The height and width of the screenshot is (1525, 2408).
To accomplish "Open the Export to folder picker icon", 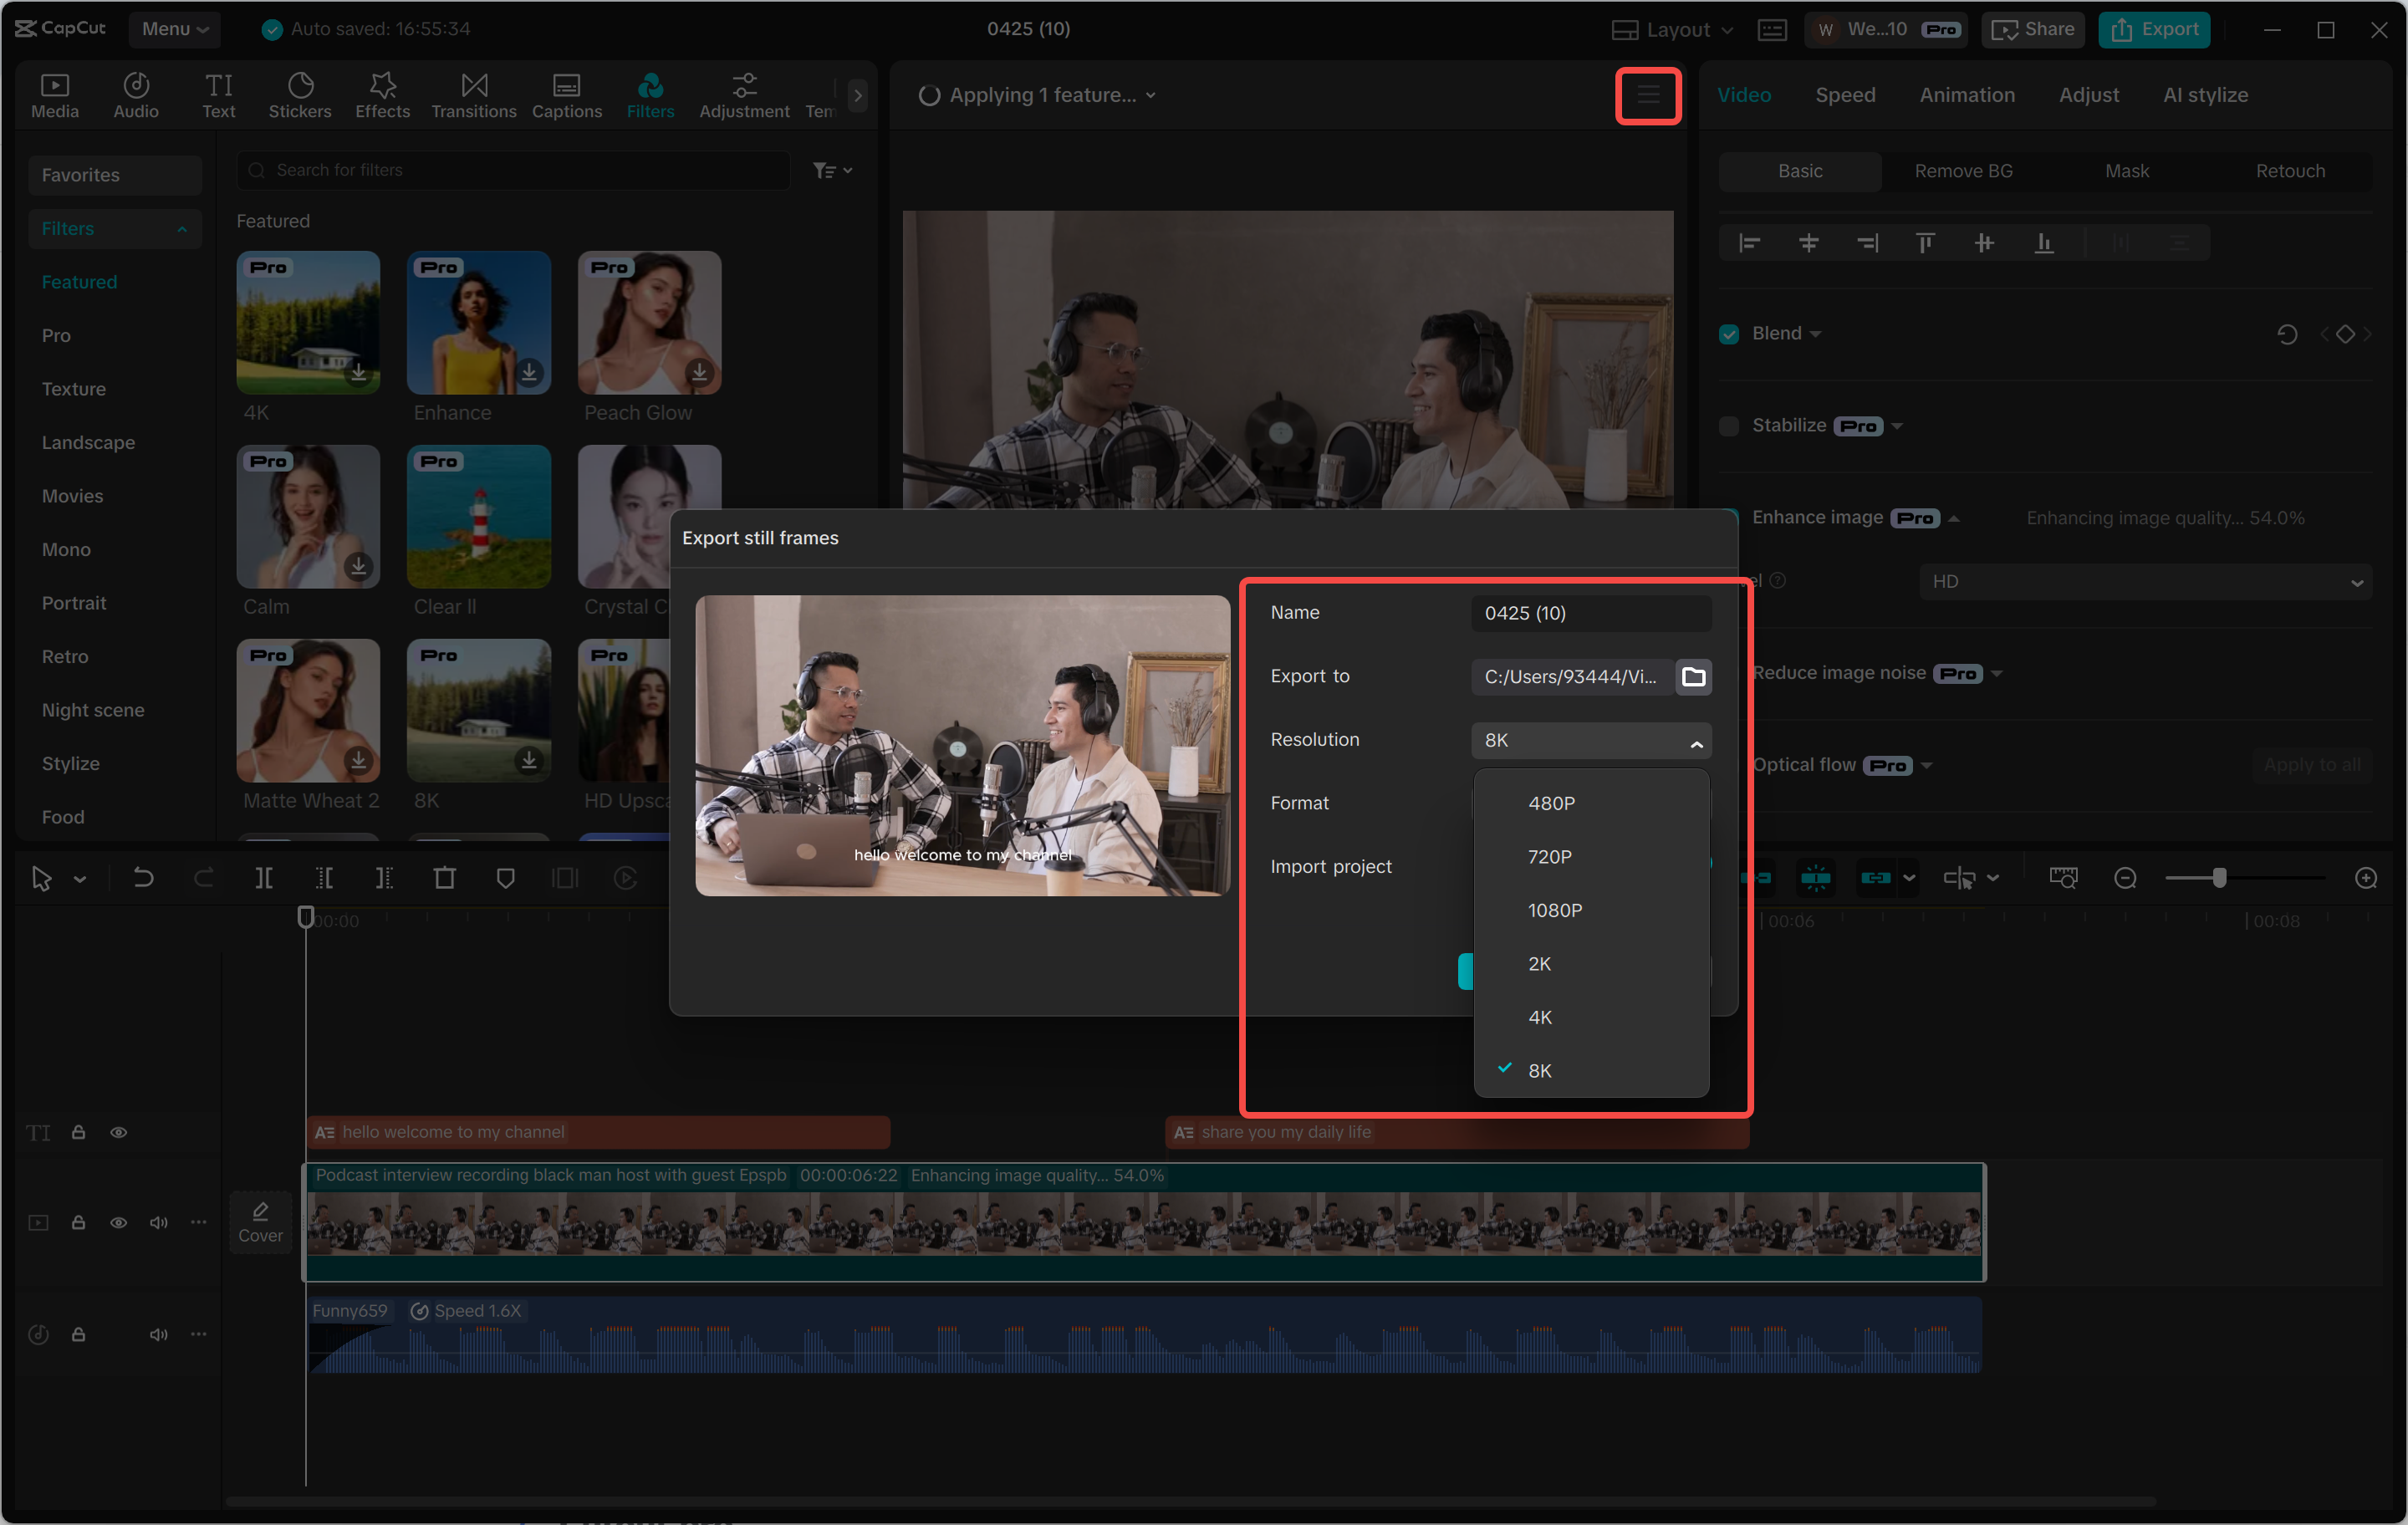I will [x=1694, y=676].
